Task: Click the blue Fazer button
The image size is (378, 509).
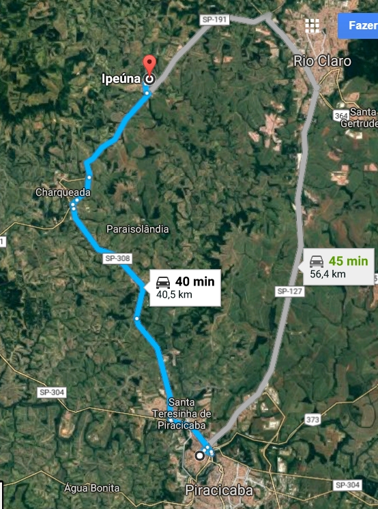Action: click(358, 26)
